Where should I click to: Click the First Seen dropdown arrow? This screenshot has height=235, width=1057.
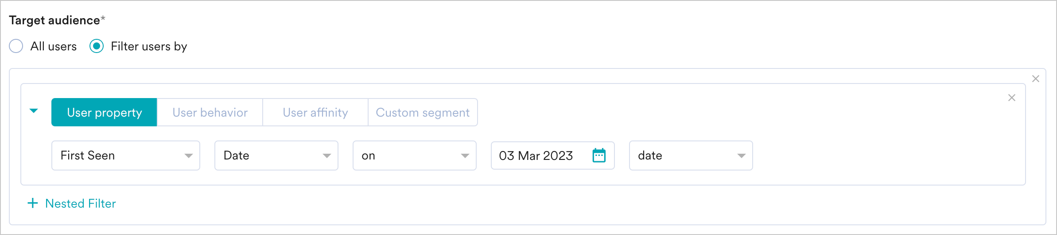coord(189,156)
